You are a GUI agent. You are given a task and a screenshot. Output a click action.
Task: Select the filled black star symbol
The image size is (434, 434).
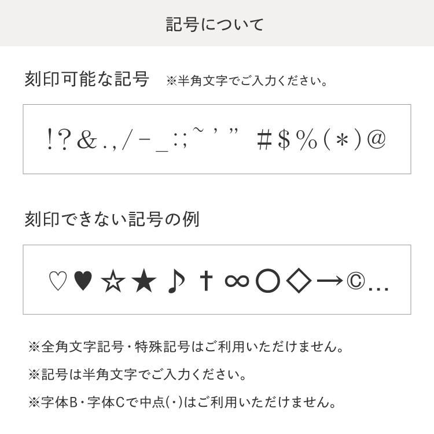[144, 282]
